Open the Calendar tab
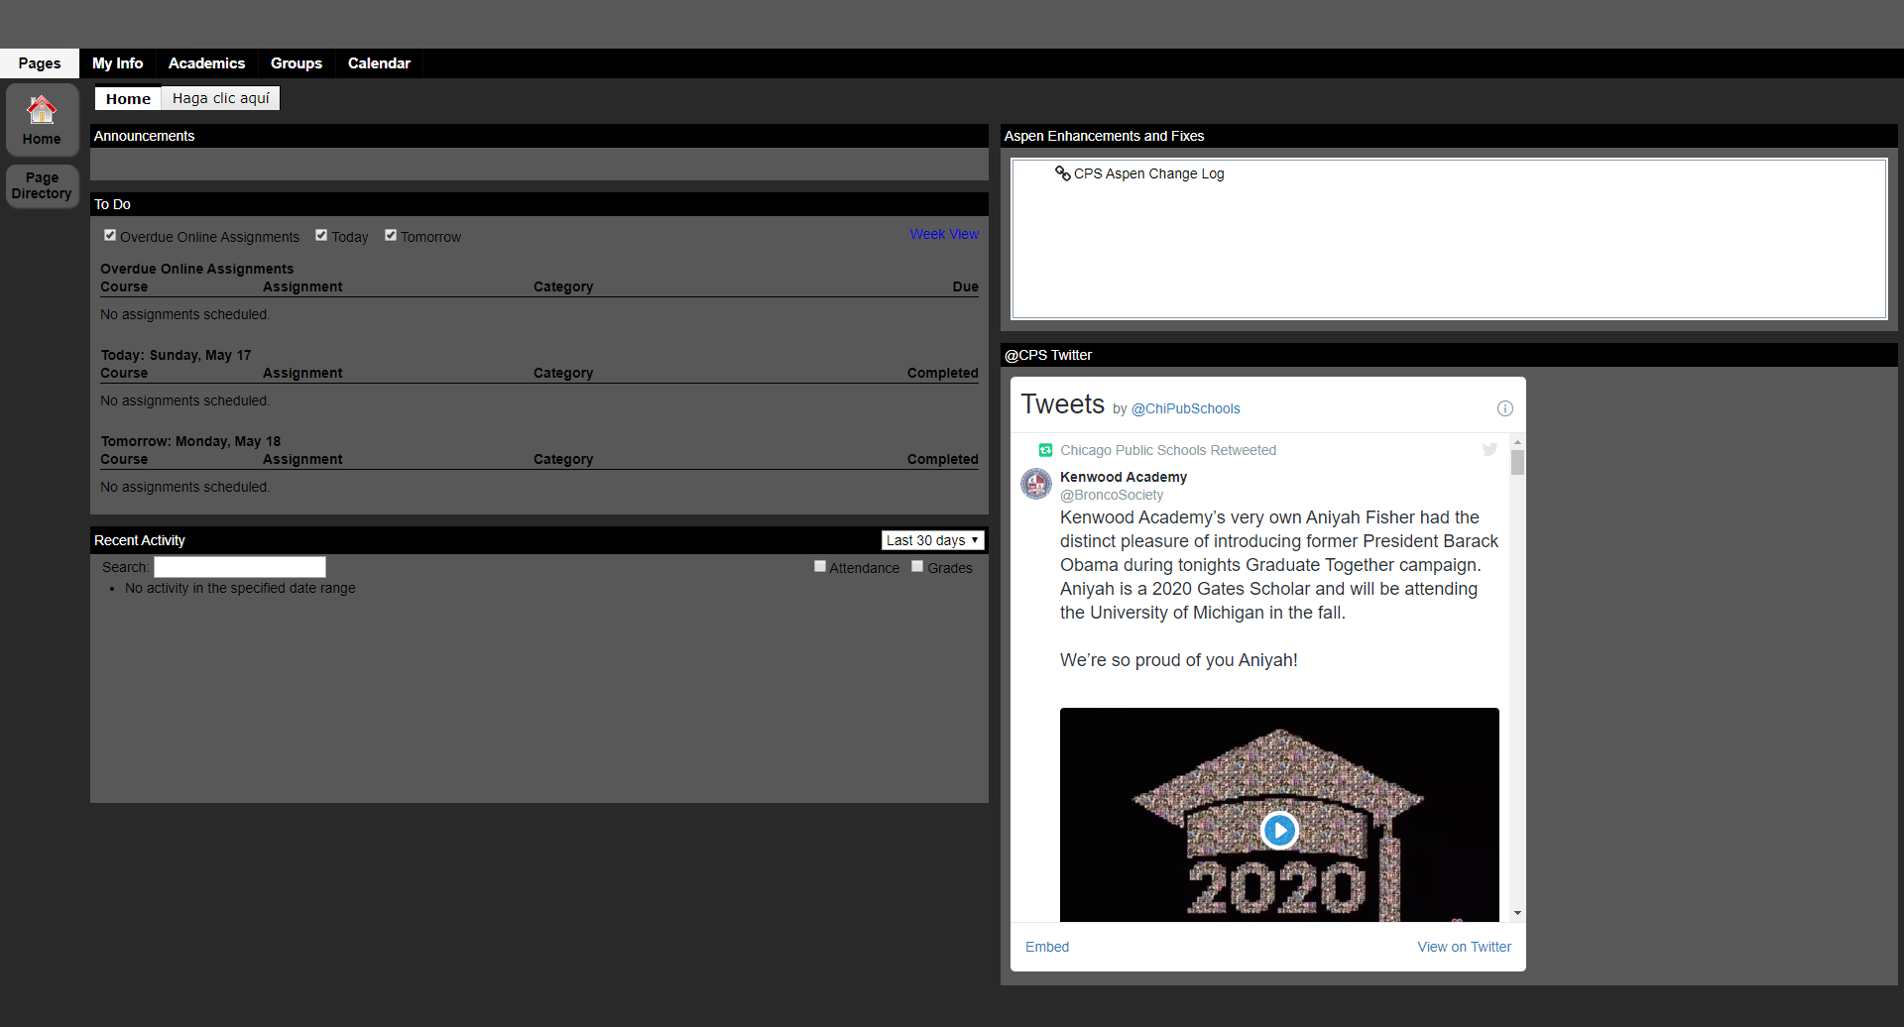Screen dimensions: 1904x1027 coord(379,63)
